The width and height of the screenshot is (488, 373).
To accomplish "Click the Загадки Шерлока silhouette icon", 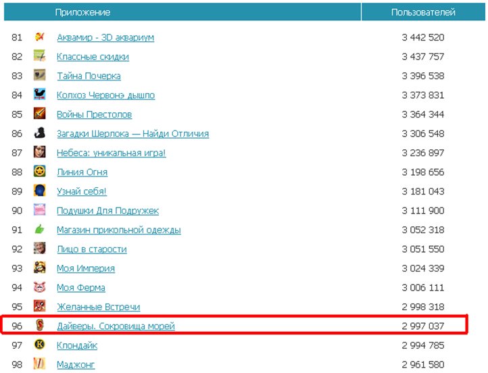I will coord(39,133).
